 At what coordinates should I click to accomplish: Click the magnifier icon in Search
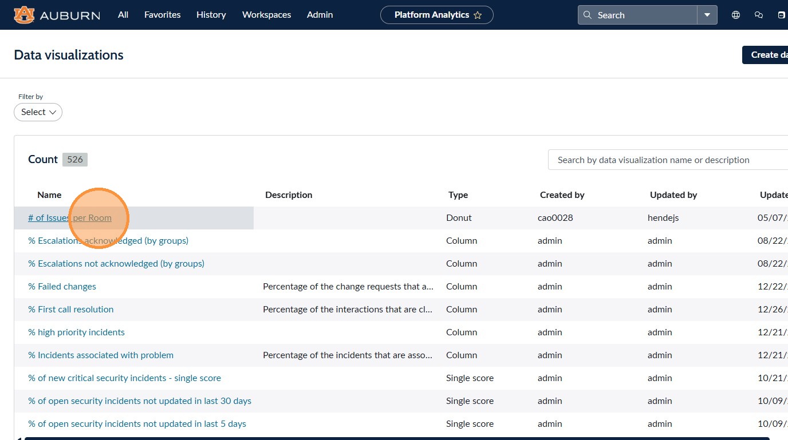click(x=587, y=15)
